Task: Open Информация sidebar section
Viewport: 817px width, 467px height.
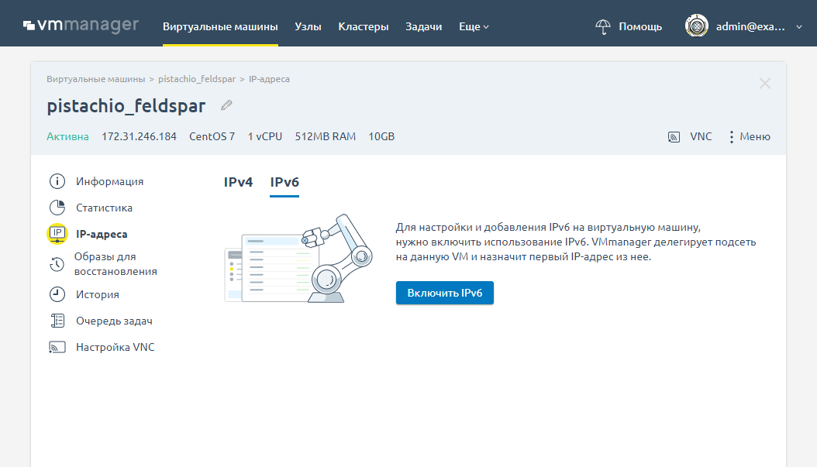Action: click(x=109, y=181)
